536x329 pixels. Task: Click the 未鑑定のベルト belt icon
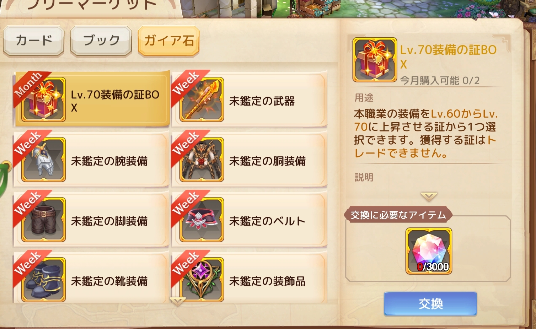click(202, 220)
